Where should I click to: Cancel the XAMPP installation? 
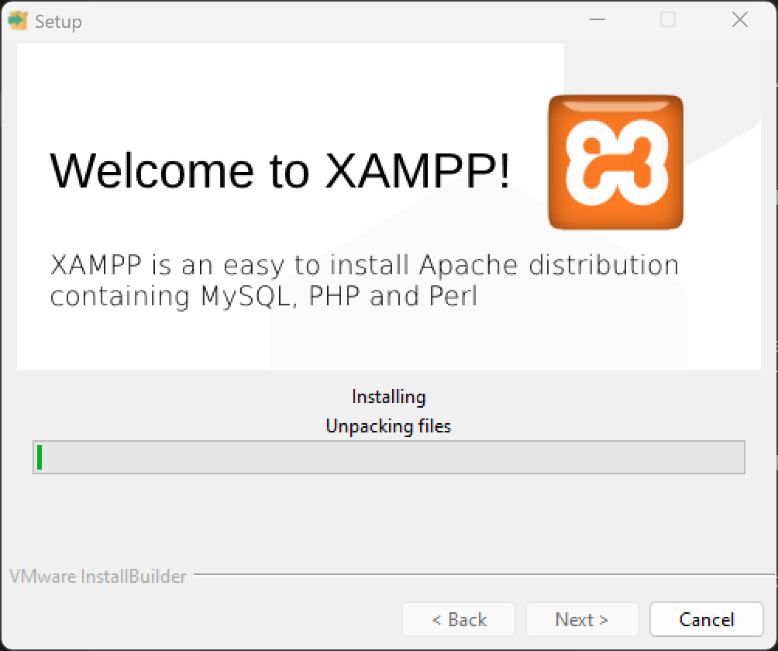[x=706, y=619]
